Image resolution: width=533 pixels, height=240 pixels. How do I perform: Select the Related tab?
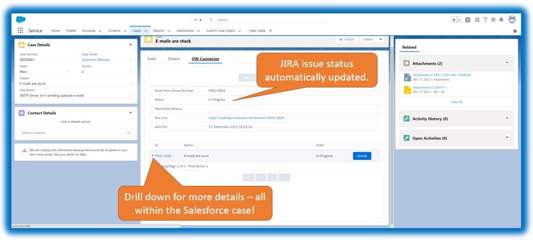(409, 48)
